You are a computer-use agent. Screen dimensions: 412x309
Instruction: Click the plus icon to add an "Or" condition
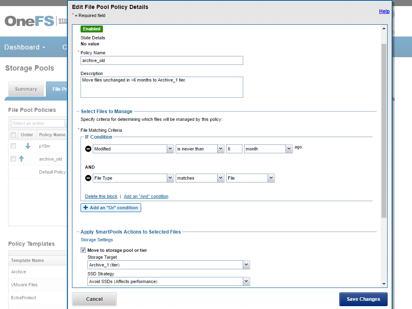click(x=85, y=208)
